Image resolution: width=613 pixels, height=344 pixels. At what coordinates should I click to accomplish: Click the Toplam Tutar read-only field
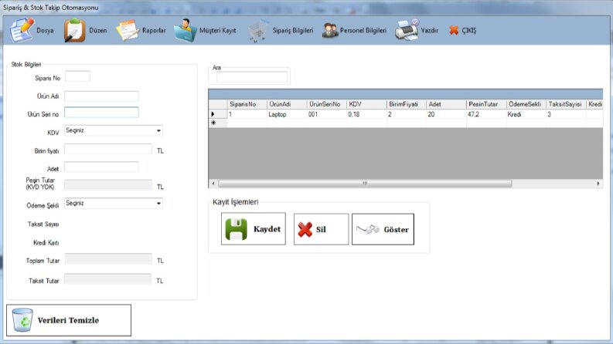(x=108, y=258)
